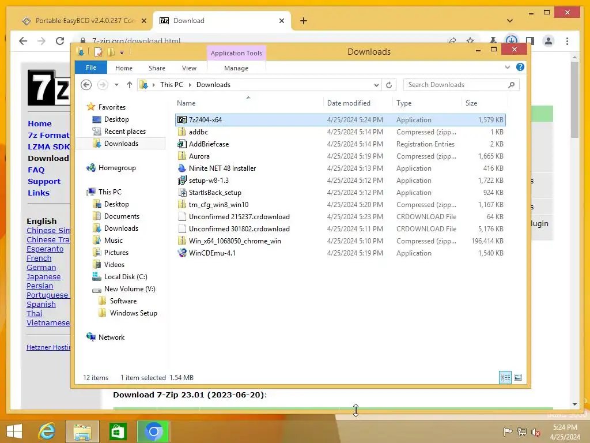Click the addbc zipped folder icon
Screen dimensions: 590x443
(x=182, y=132)
